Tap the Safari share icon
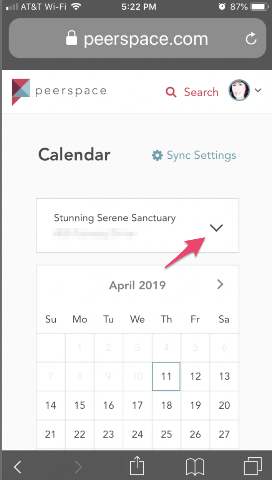Viewport: 272px width, 480px height. tap(136, 467)
